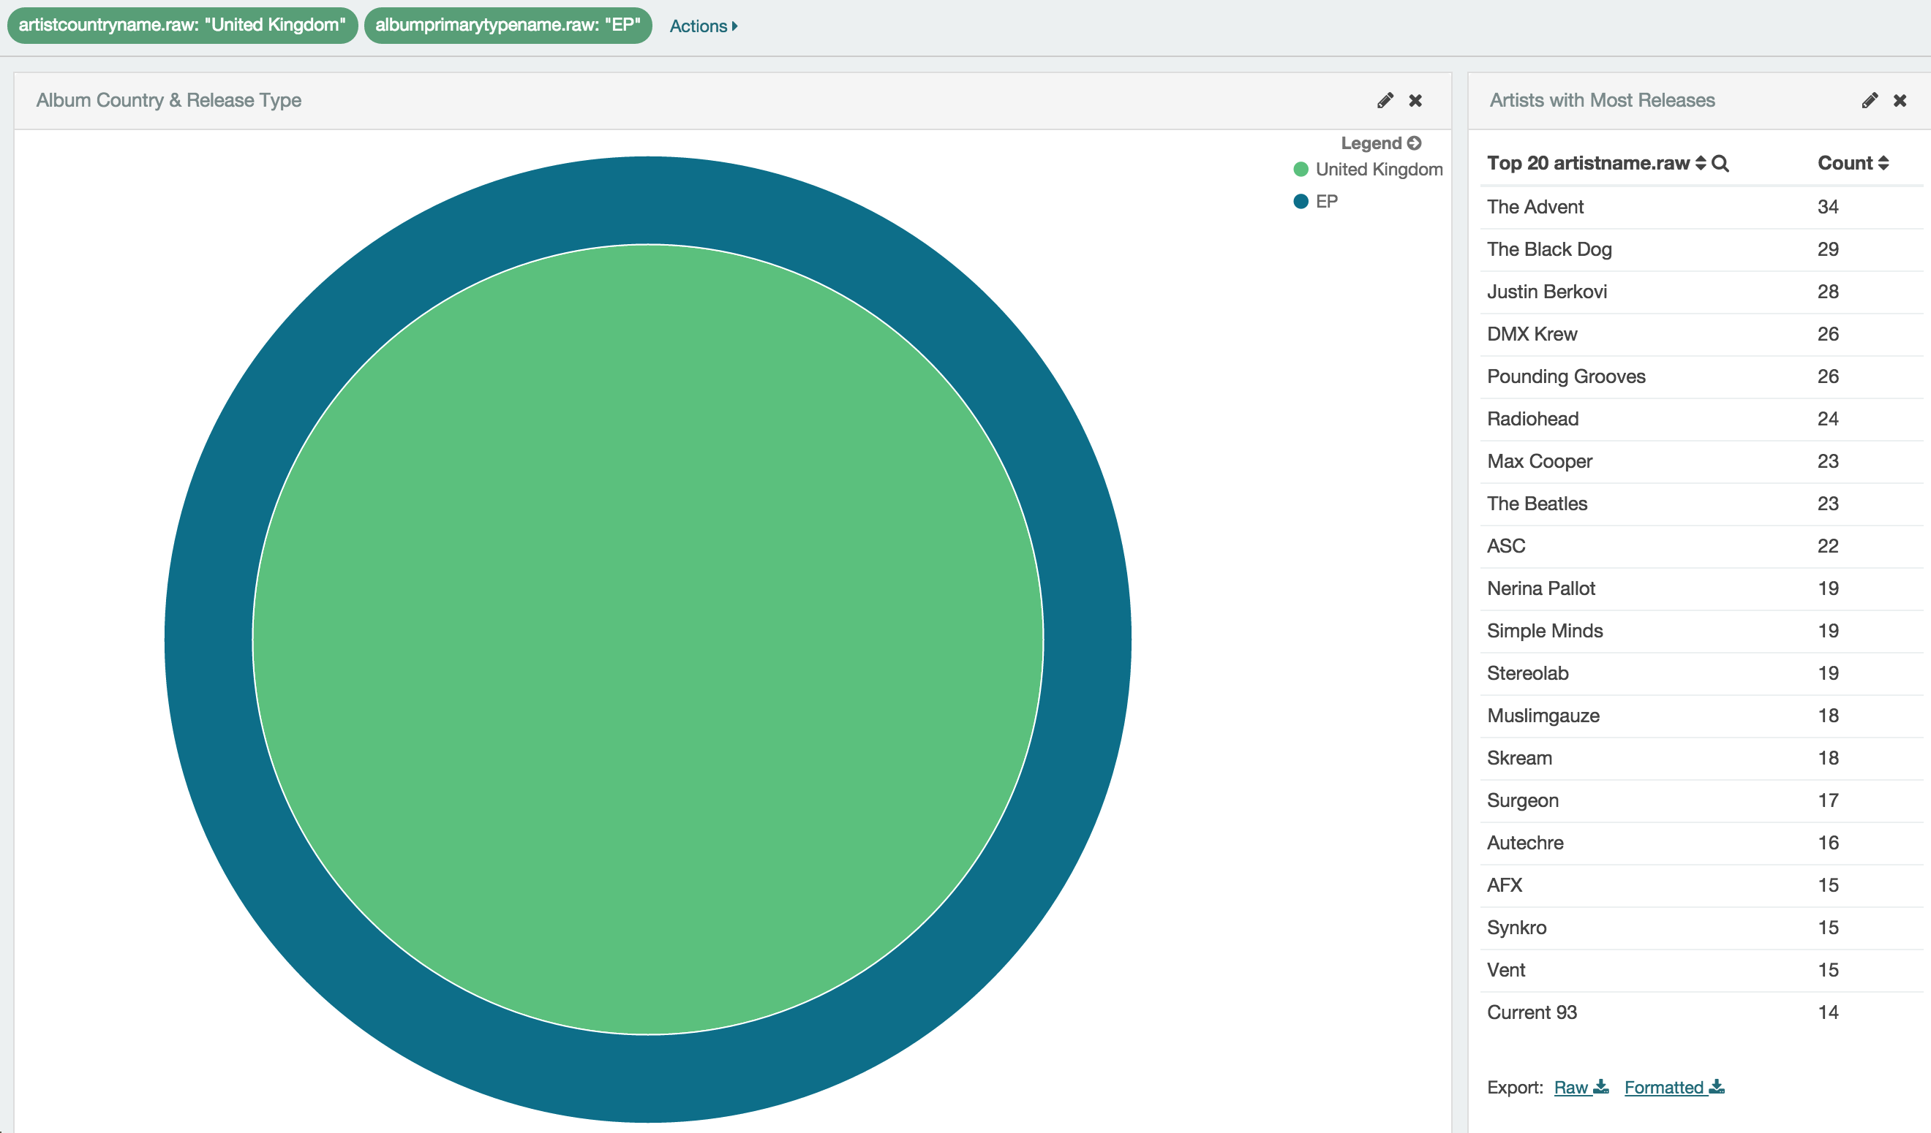Select DMX Krew artist row

click(x=1701, y=335)
